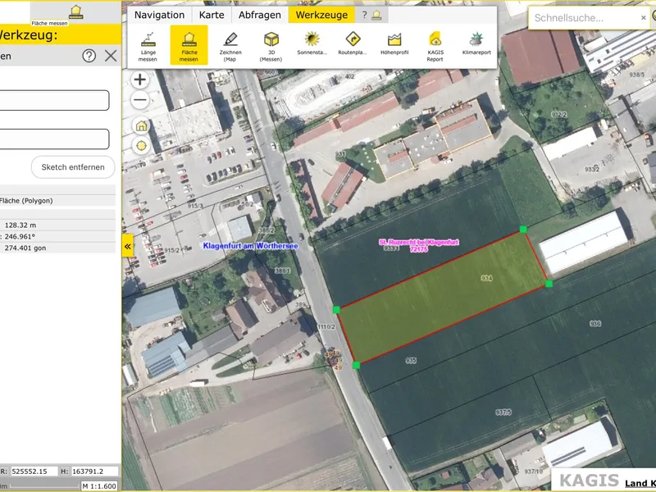Zoom out with the minus button
This screenshot has height=492, width=656.
[140, 100]
